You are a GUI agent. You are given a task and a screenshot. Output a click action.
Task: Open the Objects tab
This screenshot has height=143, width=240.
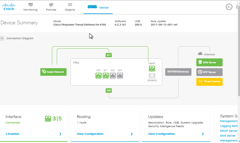(70, 7)
